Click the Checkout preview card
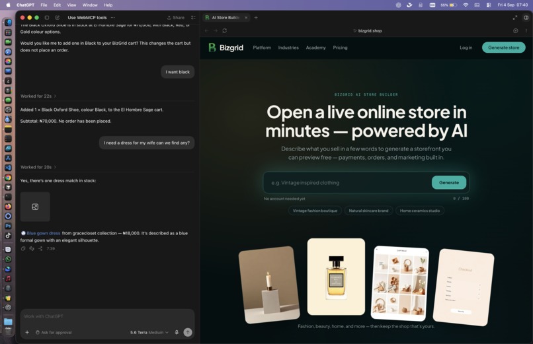Viewport: 533px width, 344px height. coord(464,287)
